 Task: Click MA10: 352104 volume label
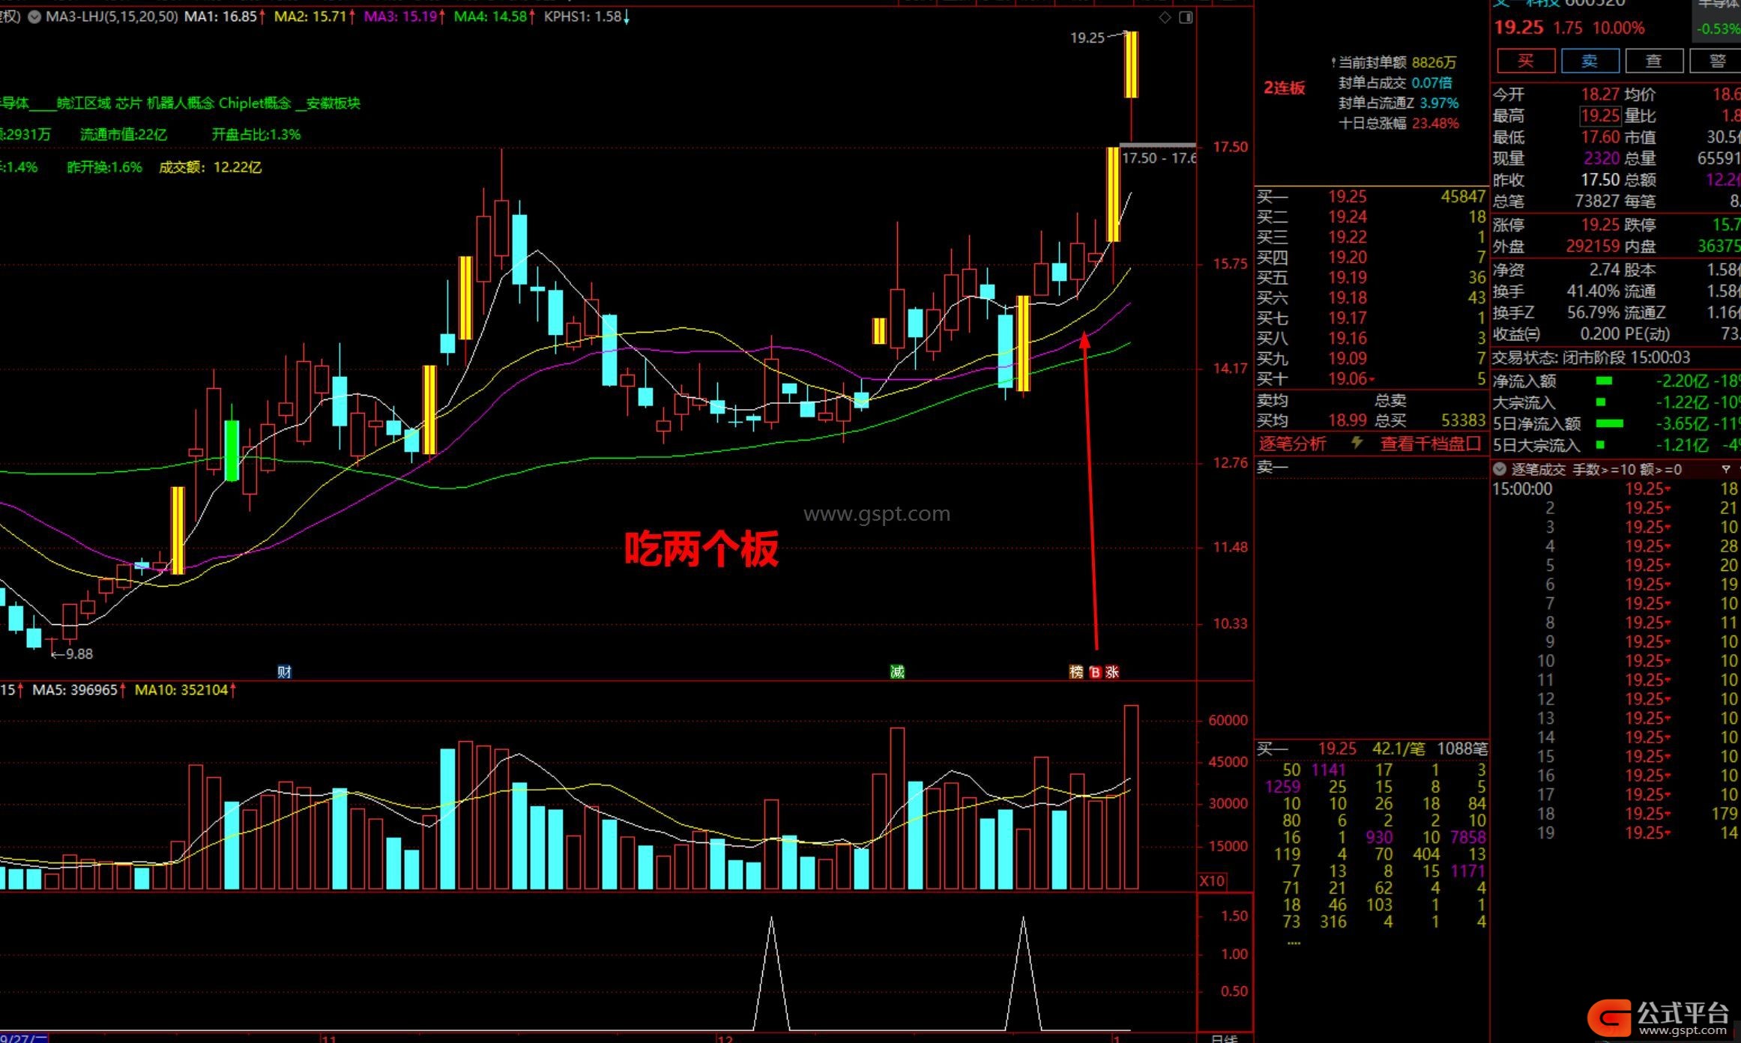(x=185, y=689)
